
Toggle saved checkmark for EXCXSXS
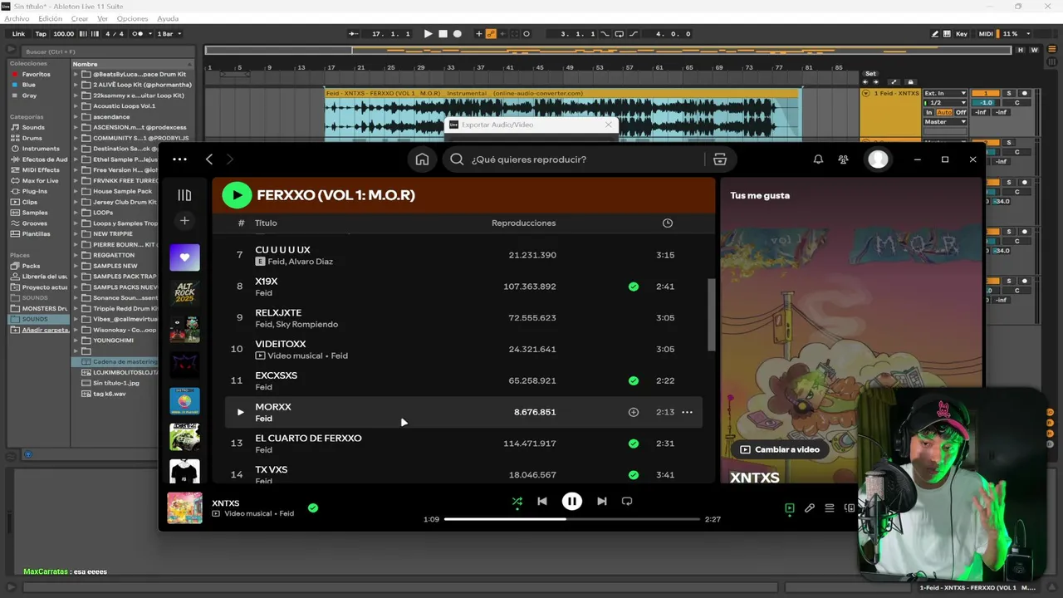click(x=634, y=380)
